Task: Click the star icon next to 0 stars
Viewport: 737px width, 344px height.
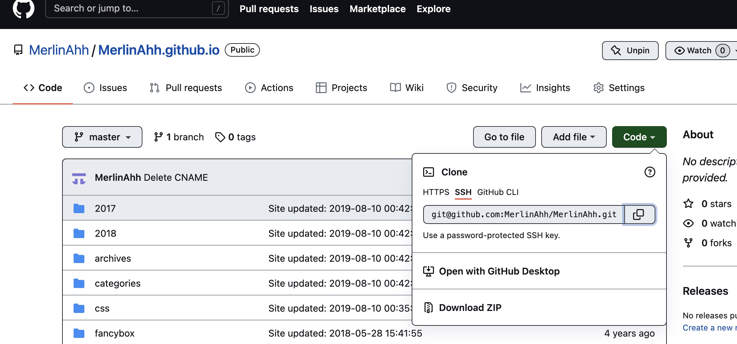Action: point(688,204)
